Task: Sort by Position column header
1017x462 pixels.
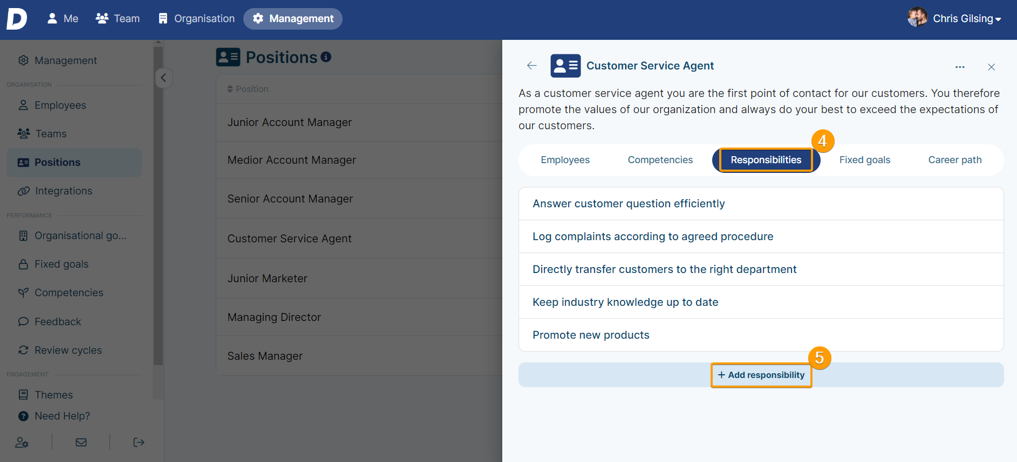Action: (x=248, y=89)
